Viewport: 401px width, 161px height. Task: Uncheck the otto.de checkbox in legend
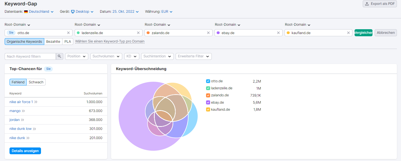point(208,81)
